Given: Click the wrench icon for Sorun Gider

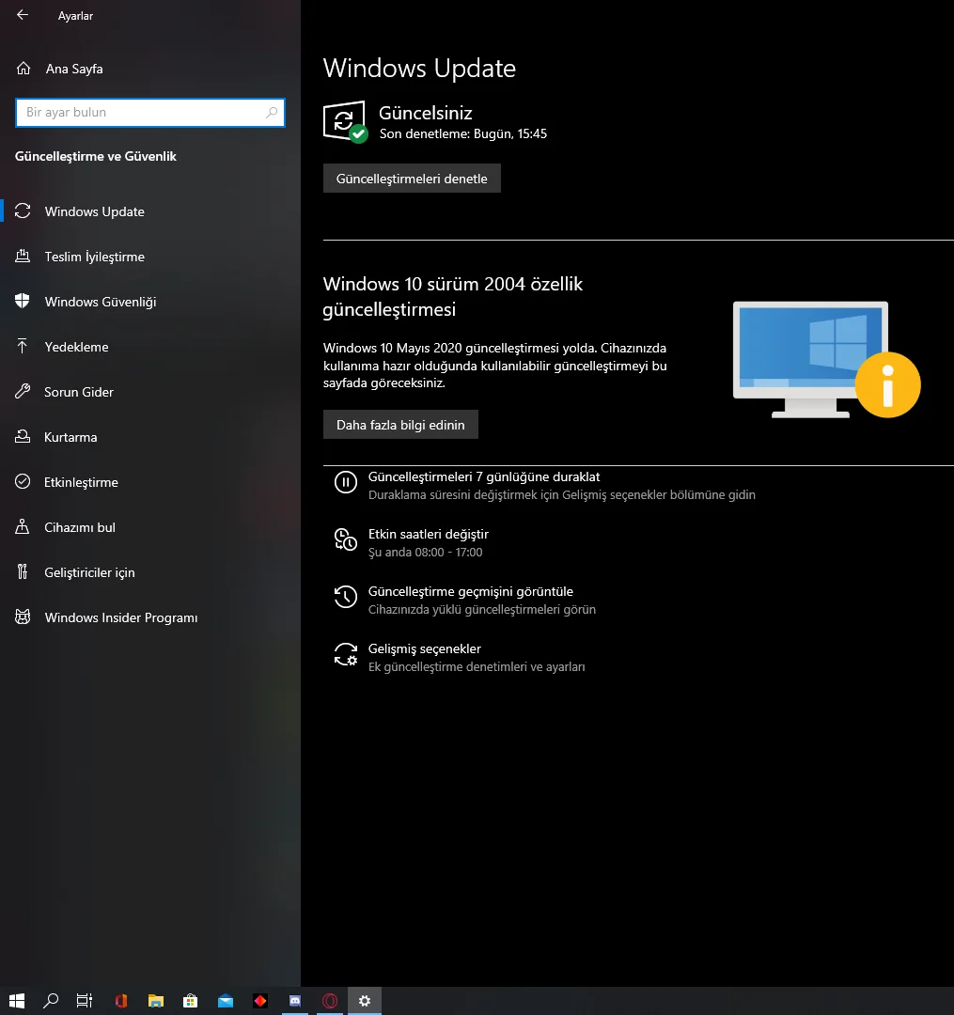Looking at the screenshot, I should click(23, 391).
